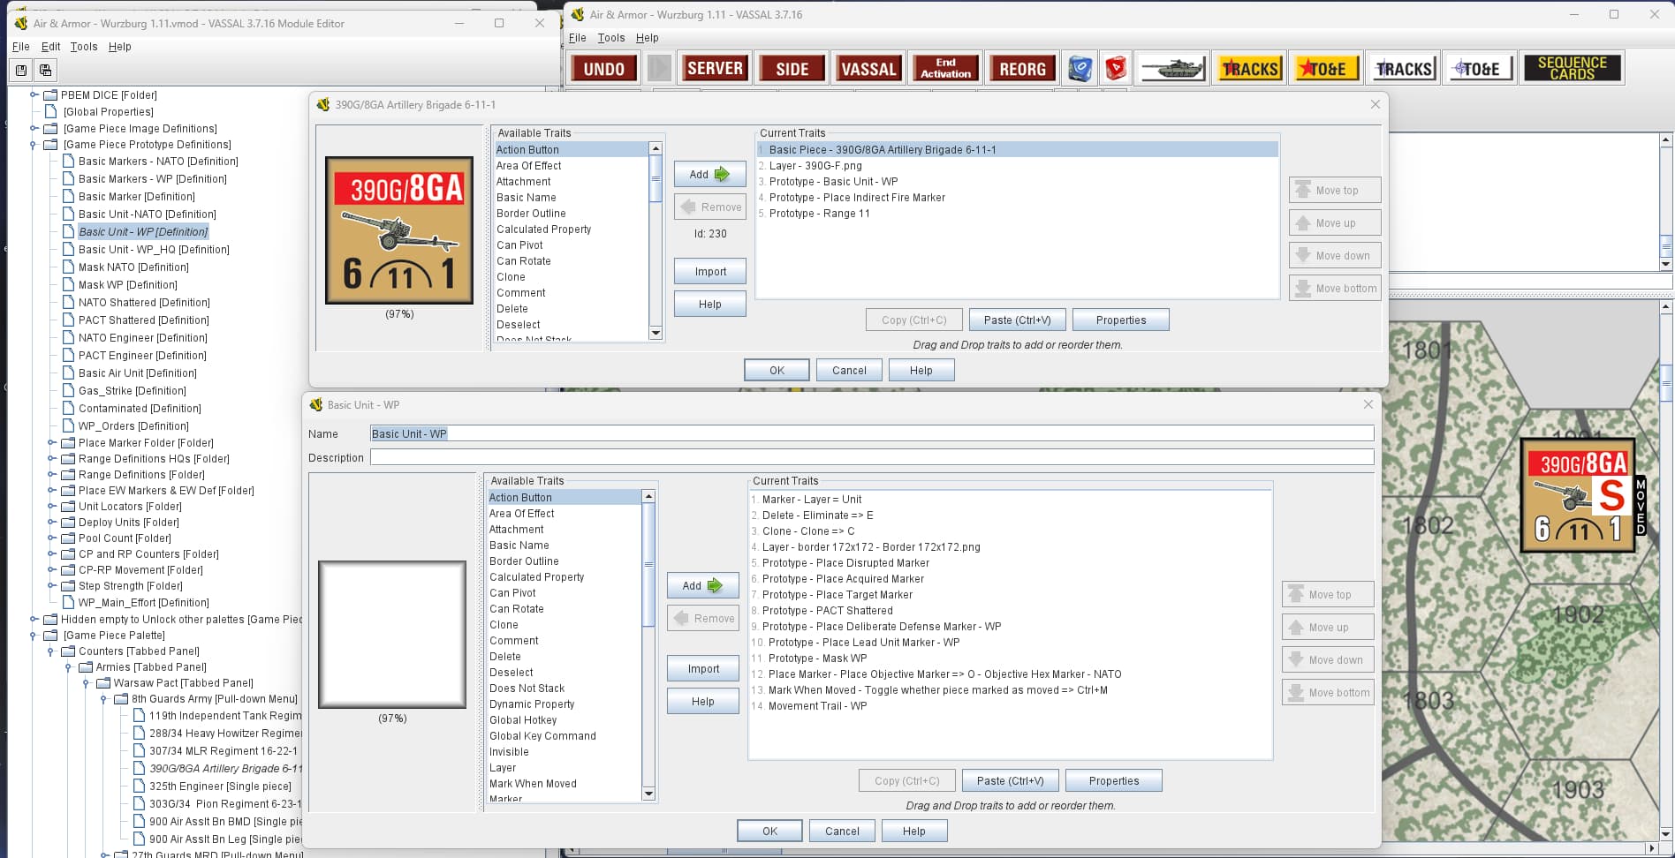The height and width of the screenshot is (858, 1675).
Task: Click OK in the Basic Unit - WP dialog
Action: 769,832
